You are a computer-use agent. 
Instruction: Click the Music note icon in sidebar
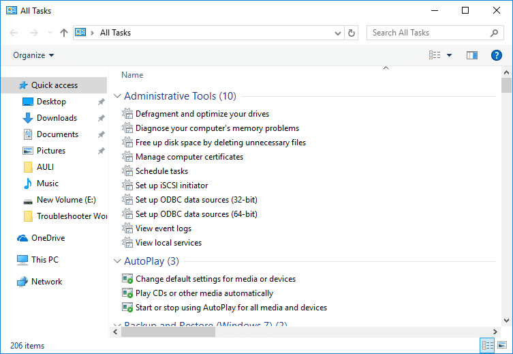tap(28, 183)
